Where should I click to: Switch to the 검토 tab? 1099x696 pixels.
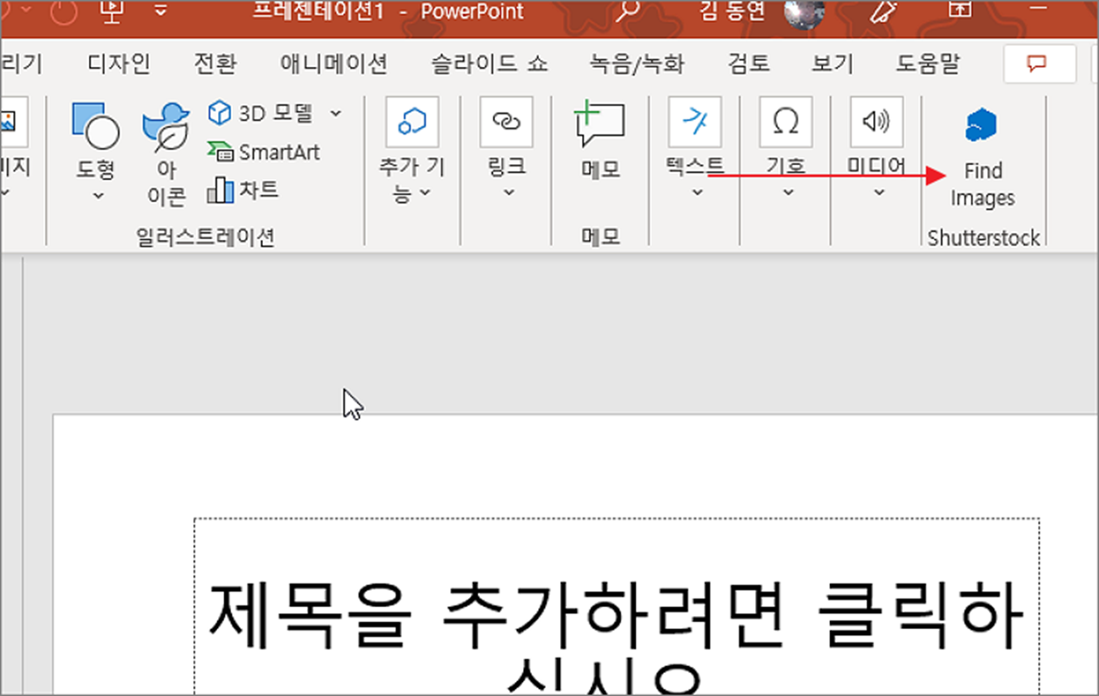[x=749, y=63]
